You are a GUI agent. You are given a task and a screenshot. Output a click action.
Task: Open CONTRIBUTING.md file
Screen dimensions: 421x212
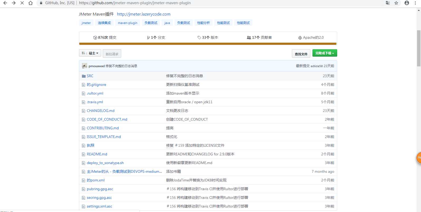[x=103, y=128]
